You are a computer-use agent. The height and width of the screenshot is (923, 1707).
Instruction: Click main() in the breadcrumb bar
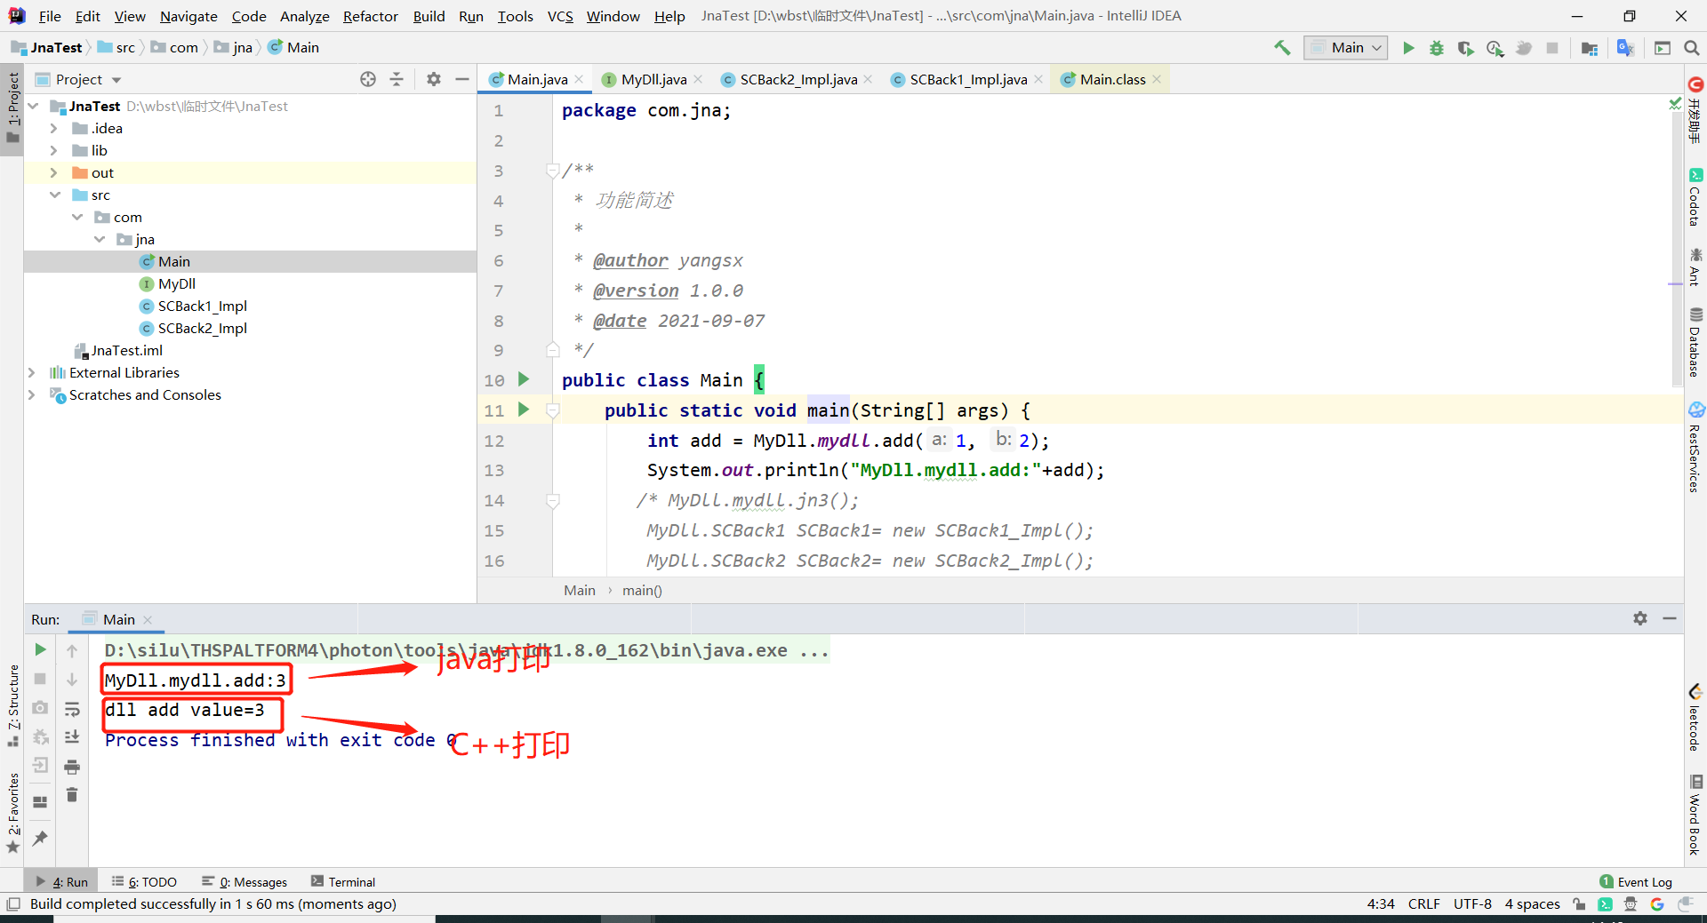[x=643, y=590]
